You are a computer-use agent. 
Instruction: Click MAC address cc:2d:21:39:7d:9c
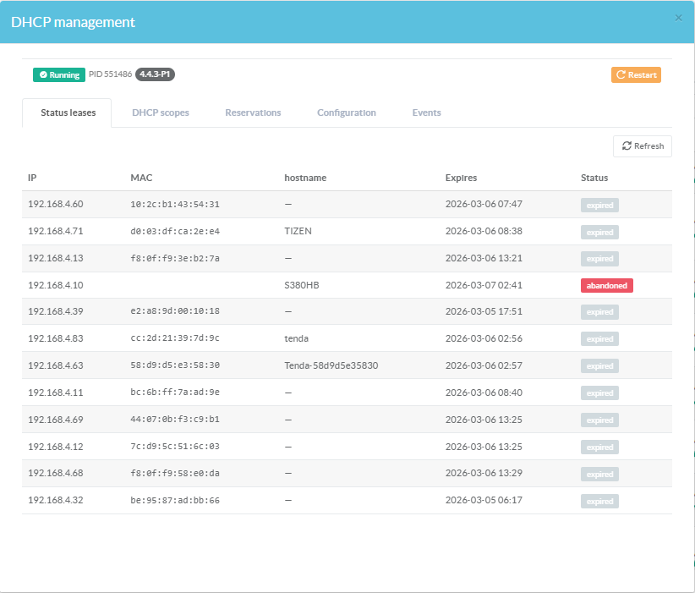coord(175,339)
